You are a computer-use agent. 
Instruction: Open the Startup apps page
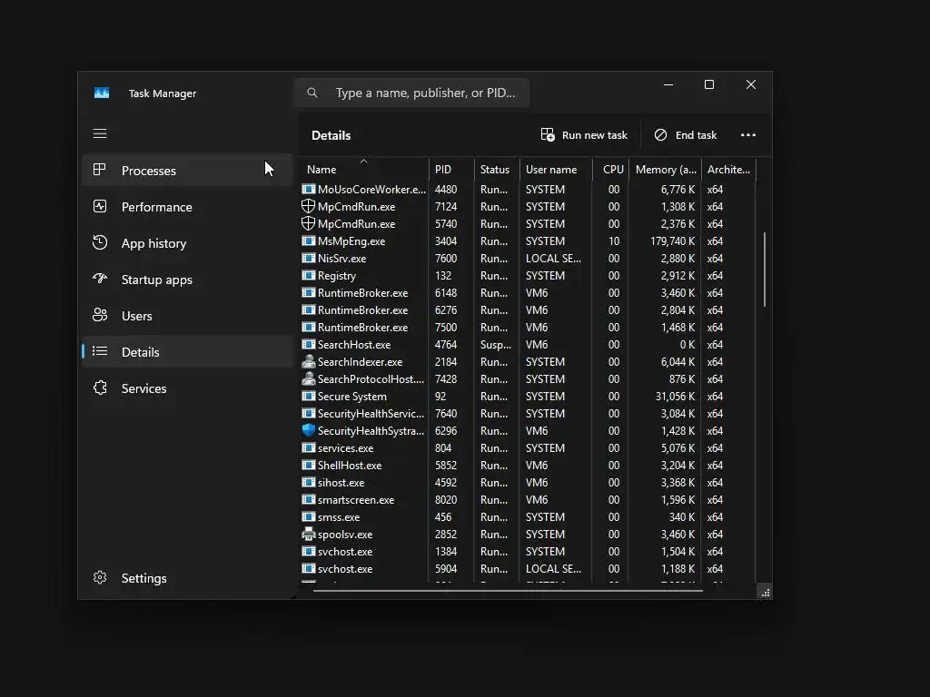pyautogui.click(x=187, y=280)
